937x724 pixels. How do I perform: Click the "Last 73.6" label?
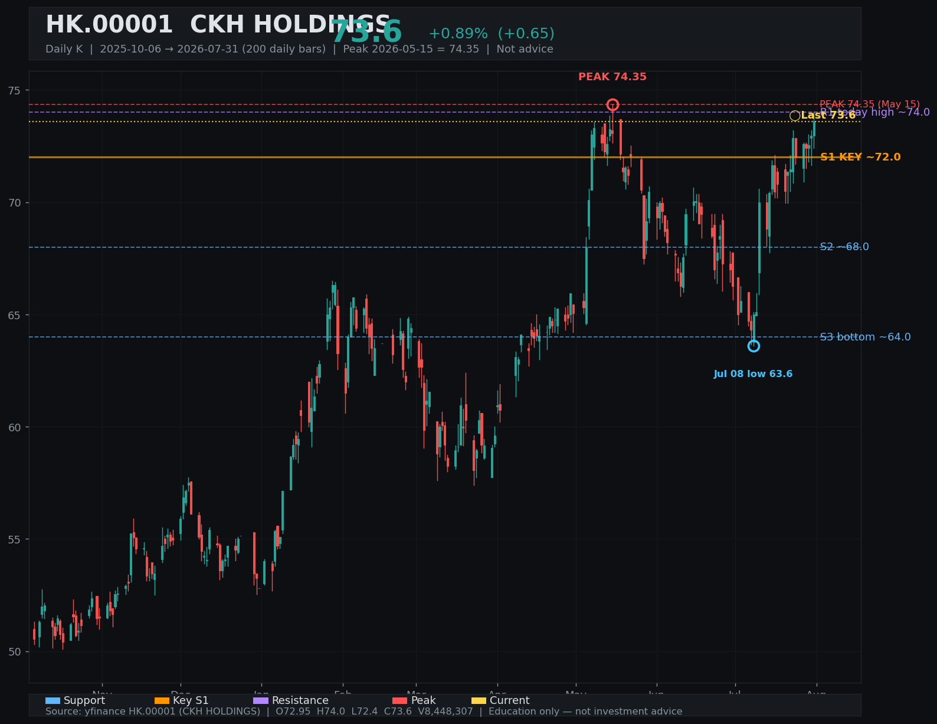click(x=828, y=116)
